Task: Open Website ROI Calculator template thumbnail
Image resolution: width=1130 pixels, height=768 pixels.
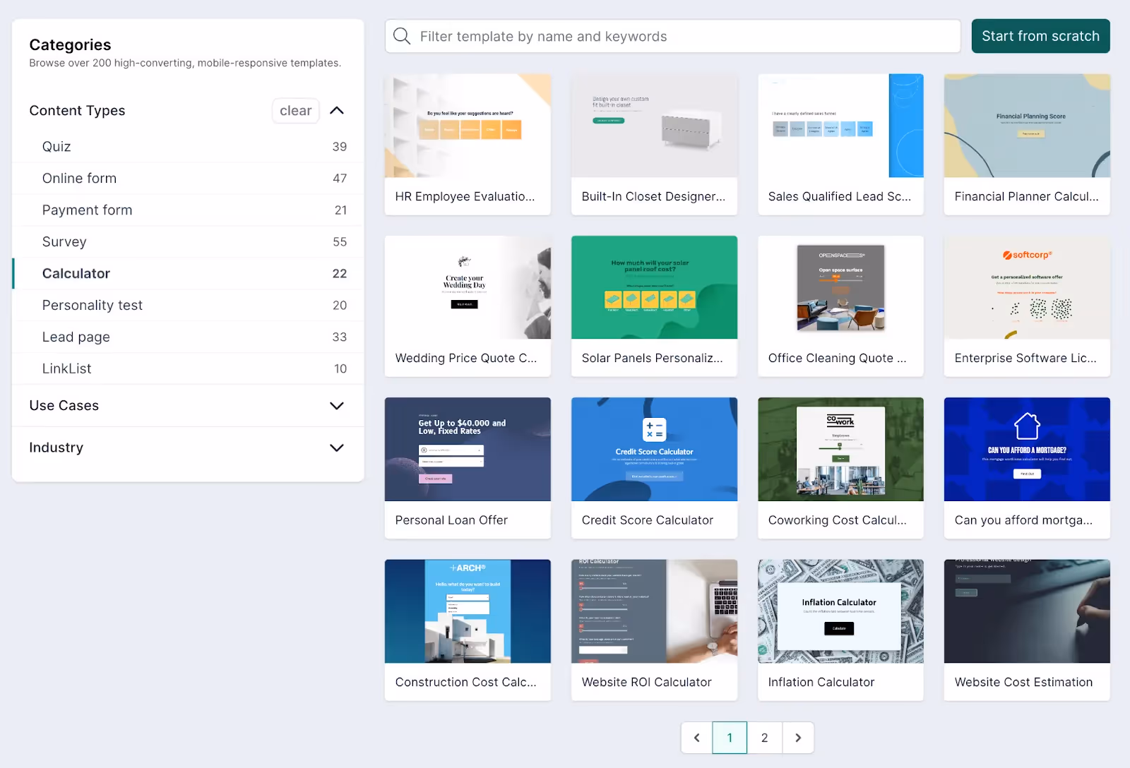Action: click(x=654, y=611)
